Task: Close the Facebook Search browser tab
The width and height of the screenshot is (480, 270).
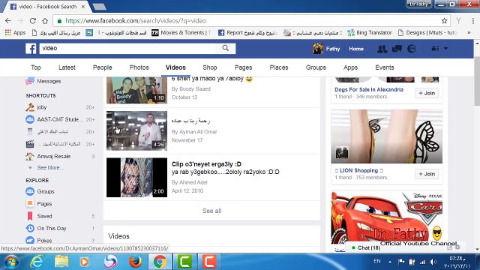Action: tap(83, 7)
